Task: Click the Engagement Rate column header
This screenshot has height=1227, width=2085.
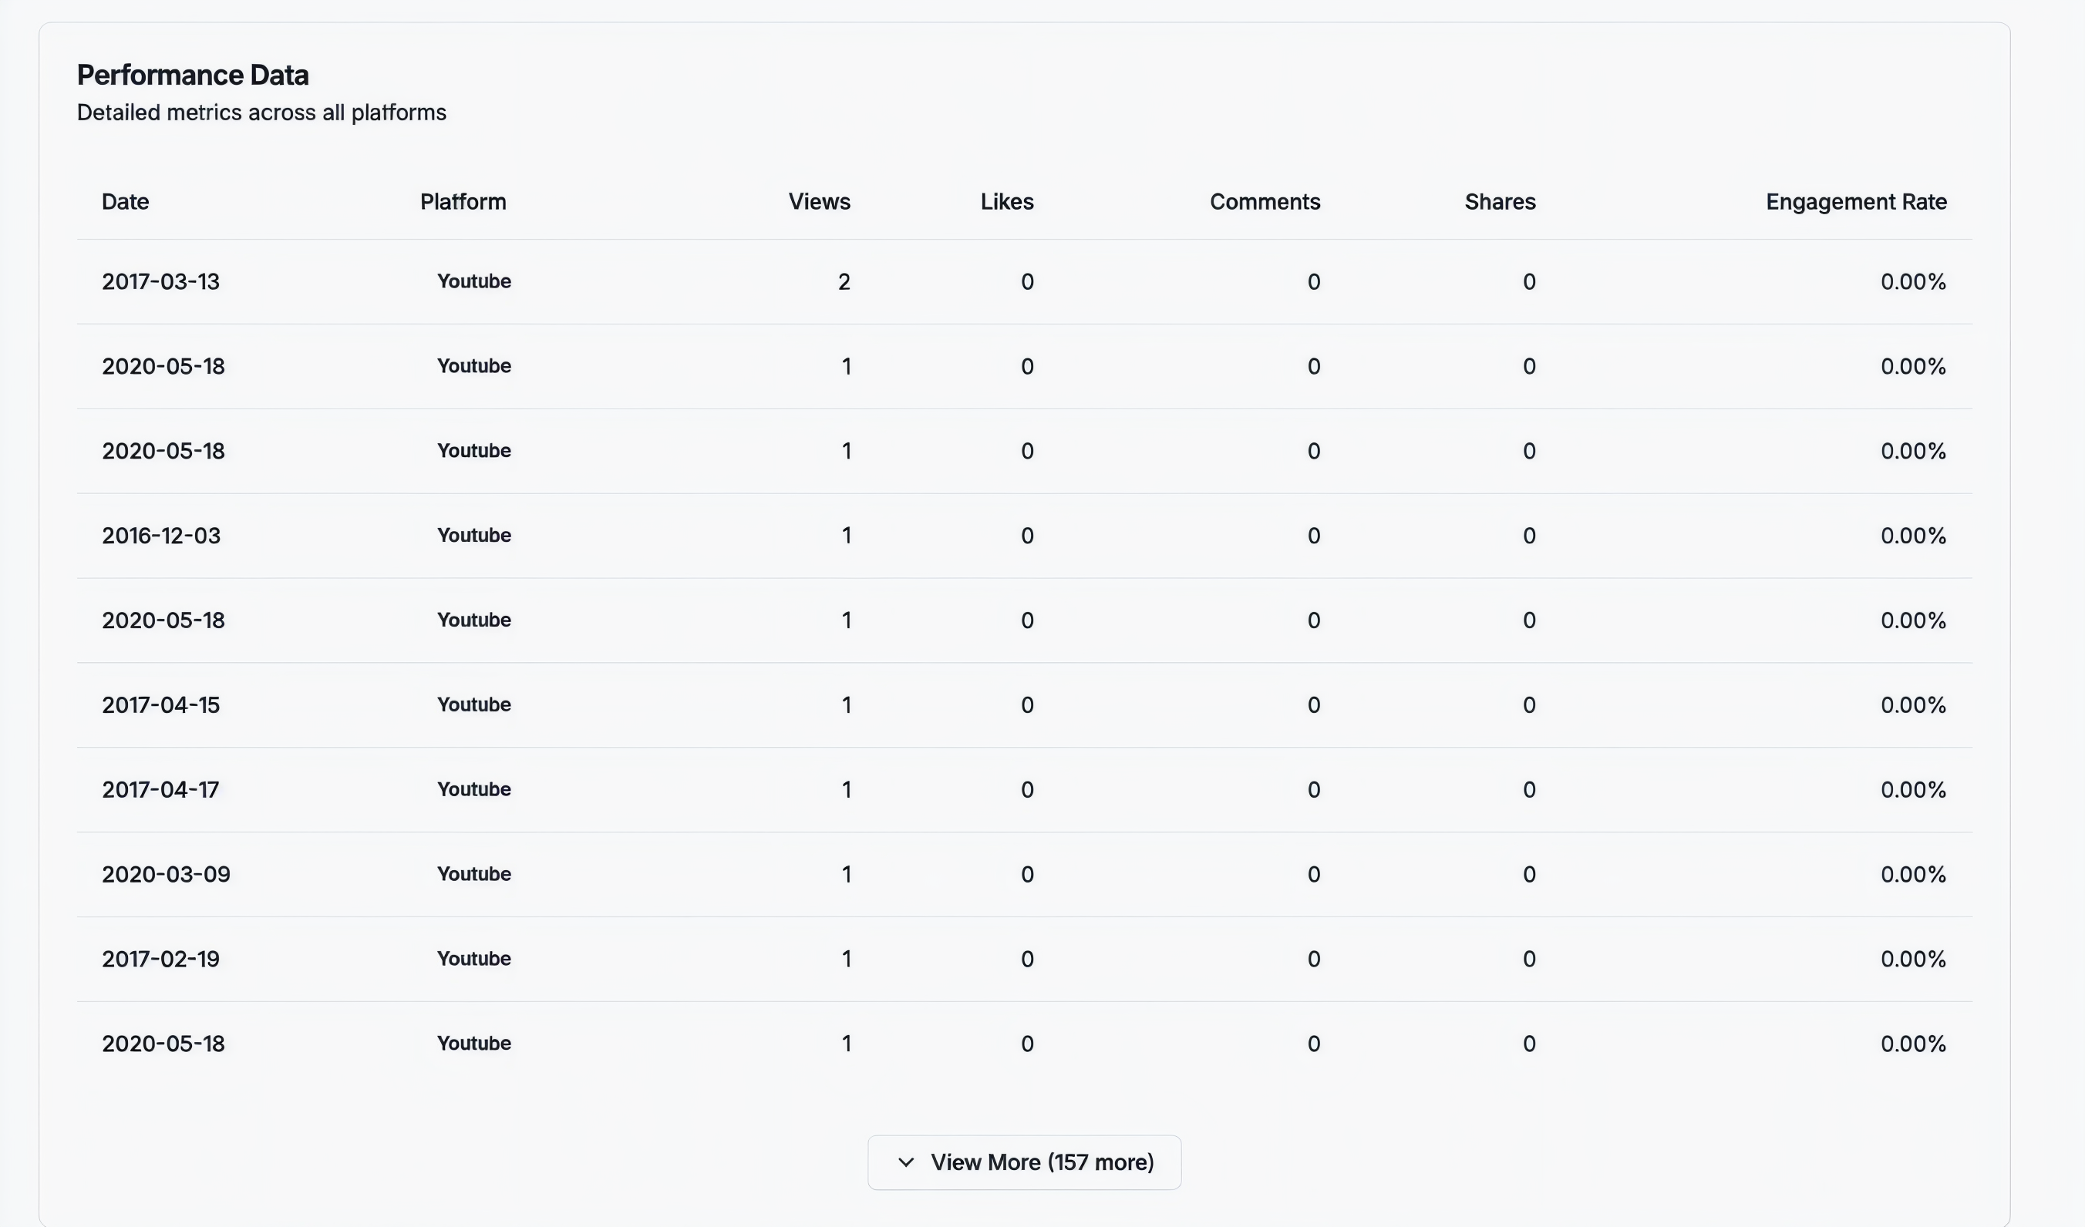Action: [x=1856, y=202]
